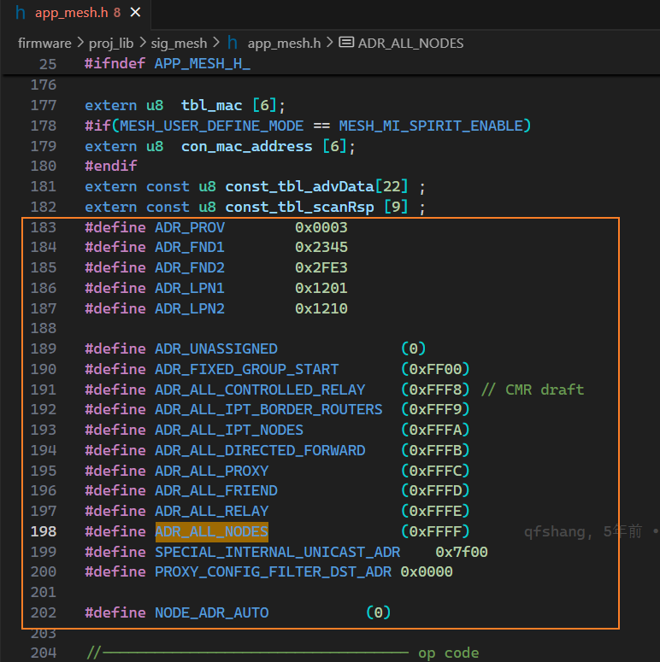Click the 0xFFFF value

click(x=435, y=531)
